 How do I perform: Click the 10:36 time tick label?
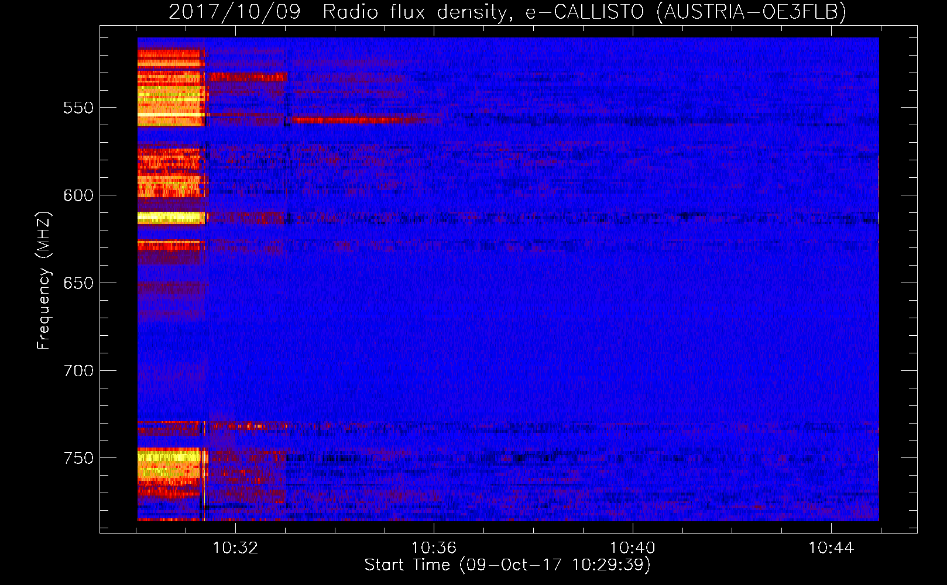[434, 548]
